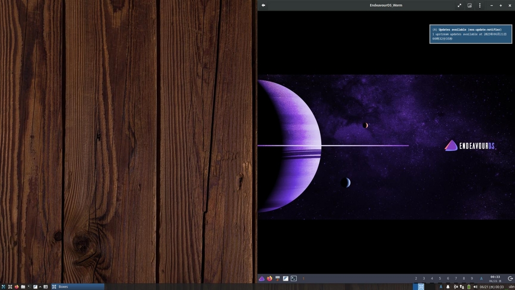
Task: Switch to workspace 2 in guest panel
Action: (x=416, y=278)
